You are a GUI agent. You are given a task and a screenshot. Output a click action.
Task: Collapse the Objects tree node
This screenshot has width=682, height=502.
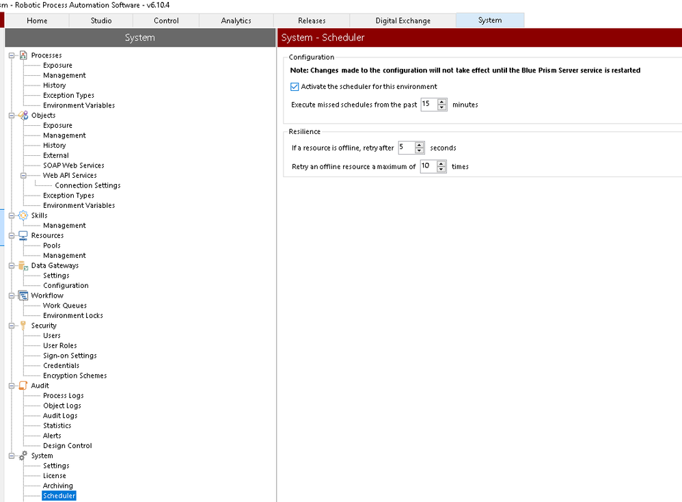12,116
